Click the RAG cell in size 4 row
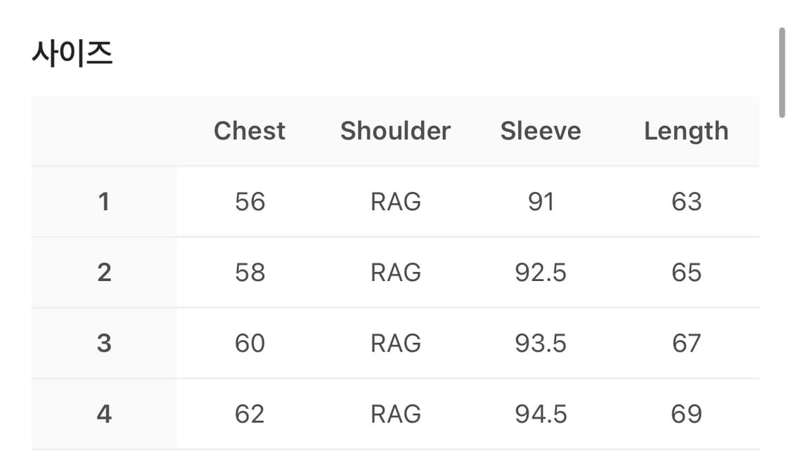791x475 pixels. (x=395, y=414)
